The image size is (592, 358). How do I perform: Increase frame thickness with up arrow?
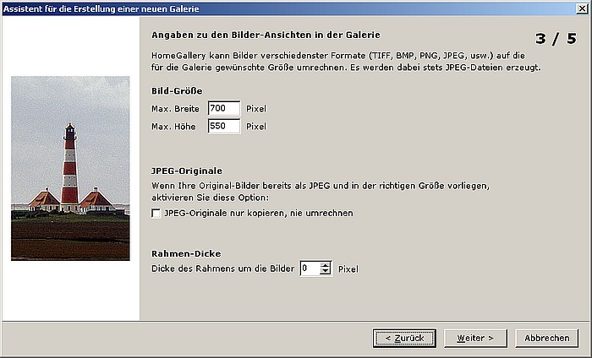click(x=325, y=265)
